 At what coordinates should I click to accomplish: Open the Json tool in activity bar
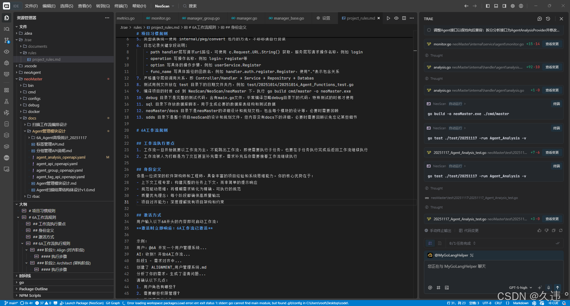7,158
